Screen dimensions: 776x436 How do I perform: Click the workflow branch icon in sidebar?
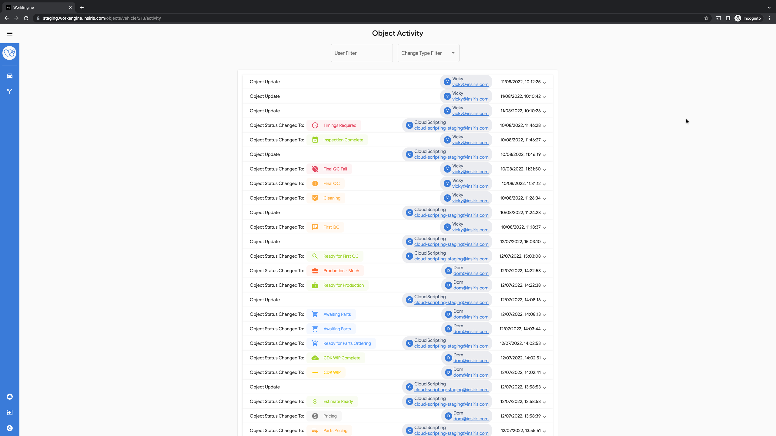tap(10, 91)
